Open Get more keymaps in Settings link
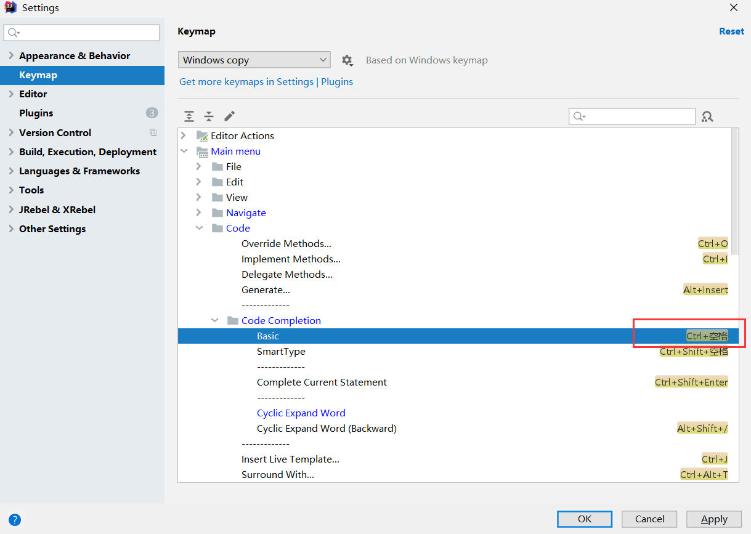The image size is (751, 534). click(246, 82)
